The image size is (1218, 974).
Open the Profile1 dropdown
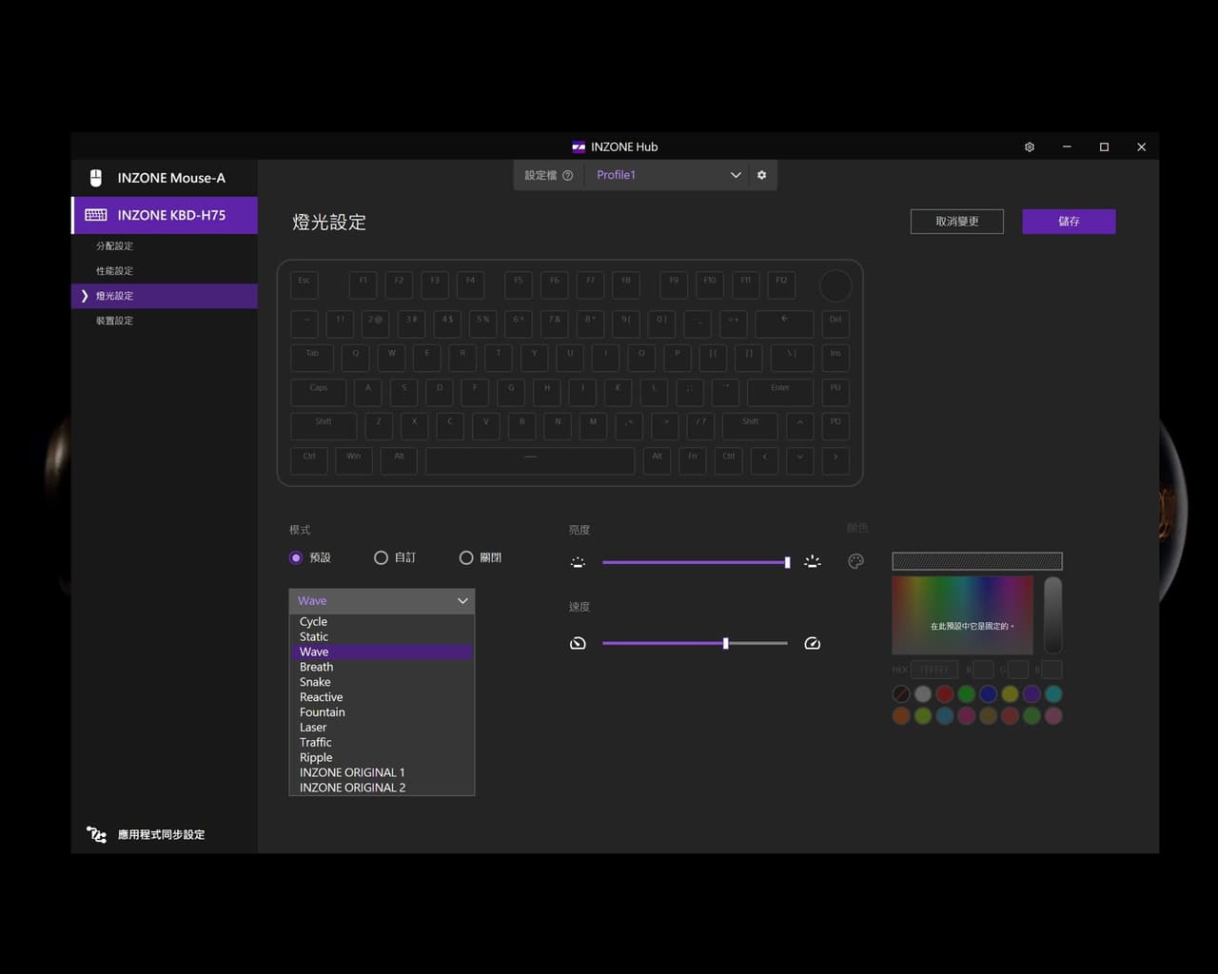667,175
